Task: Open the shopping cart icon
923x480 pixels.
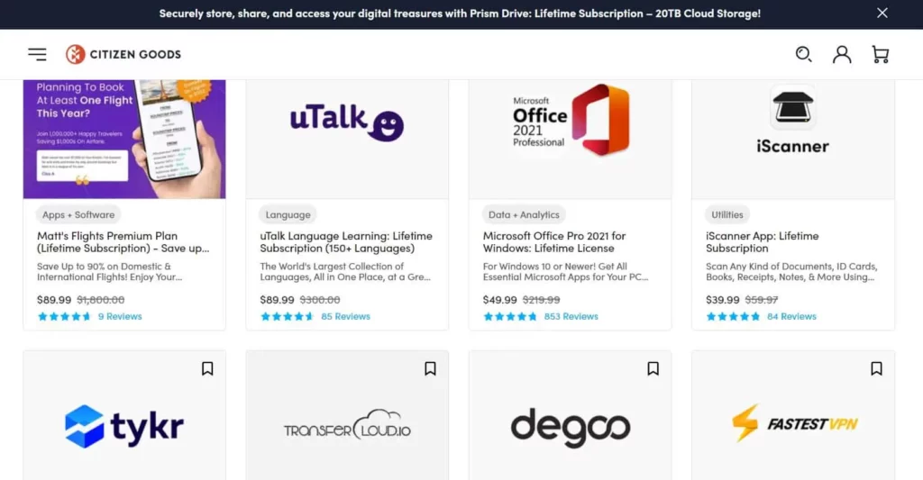Action: (881, 54)
